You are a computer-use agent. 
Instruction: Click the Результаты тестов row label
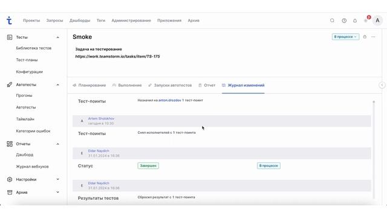click(98, 198)
